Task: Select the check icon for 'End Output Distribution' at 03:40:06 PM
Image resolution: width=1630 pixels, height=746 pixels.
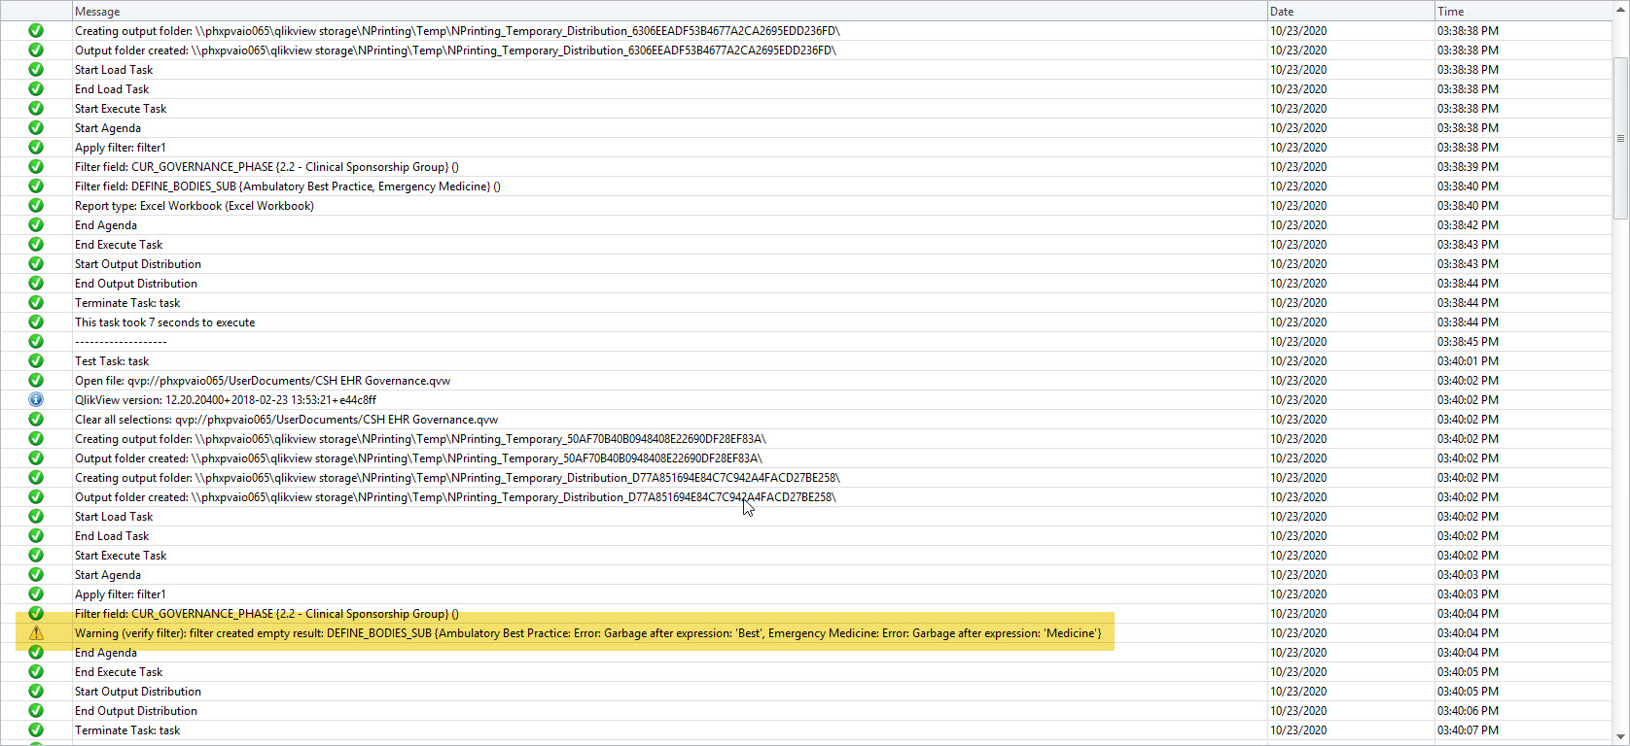Action: point(36,710)
